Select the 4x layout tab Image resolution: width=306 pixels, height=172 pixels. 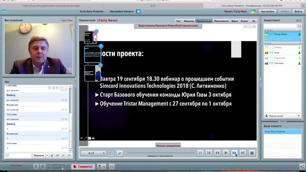(x=253, y=21)
